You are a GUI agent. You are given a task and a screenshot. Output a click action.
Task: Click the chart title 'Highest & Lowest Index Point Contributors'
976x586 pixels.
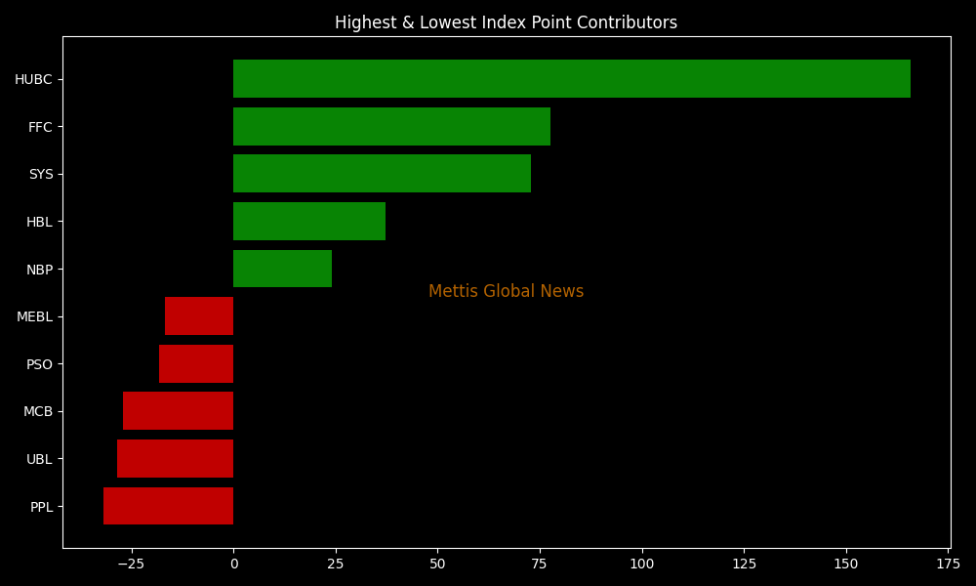[x=506, y=22]
